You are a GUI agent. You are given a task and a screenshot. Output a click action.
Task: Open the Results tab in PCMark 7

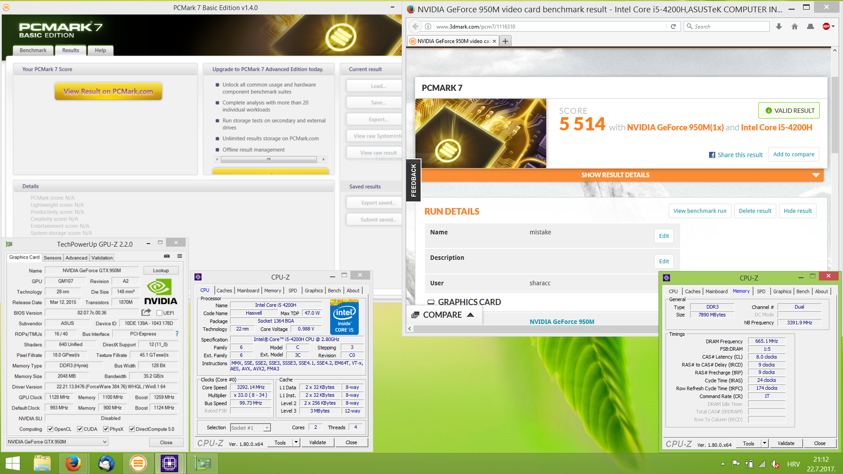71,50
